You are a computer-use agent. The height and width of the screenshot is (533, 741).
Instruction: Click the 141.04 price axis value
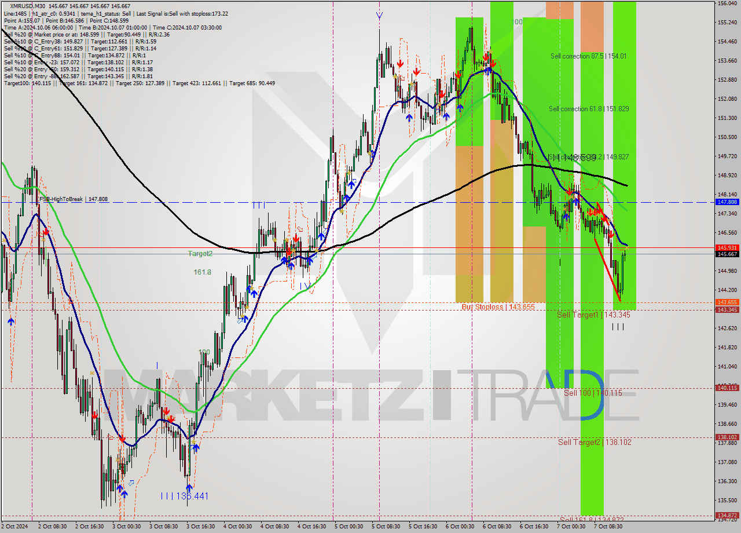pos(727,367)
